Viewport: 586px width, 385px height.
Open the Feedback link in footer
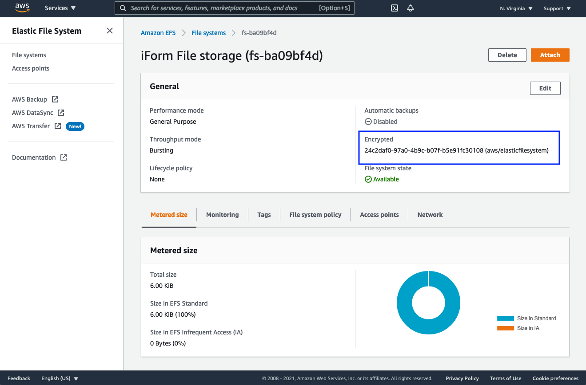(x=19, y=378)
